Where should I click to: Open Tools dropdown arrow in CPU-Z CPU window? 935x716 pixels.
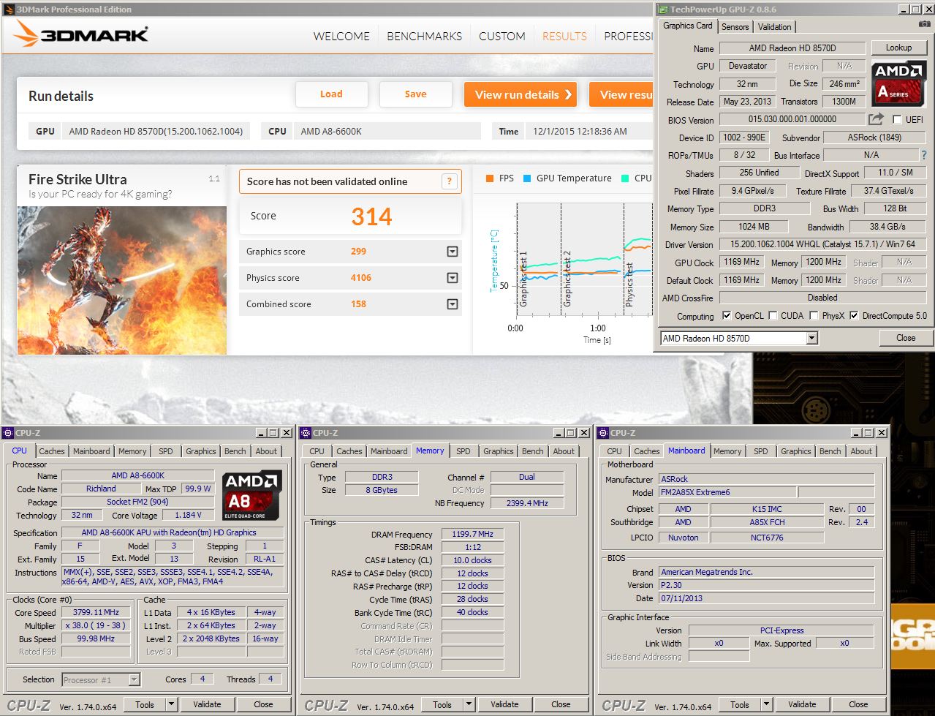pos(171,704)
